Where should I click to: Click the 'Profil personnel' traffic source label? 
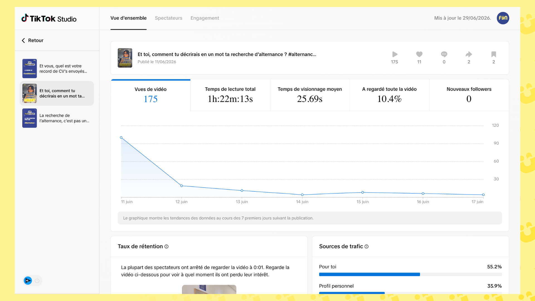336,286
